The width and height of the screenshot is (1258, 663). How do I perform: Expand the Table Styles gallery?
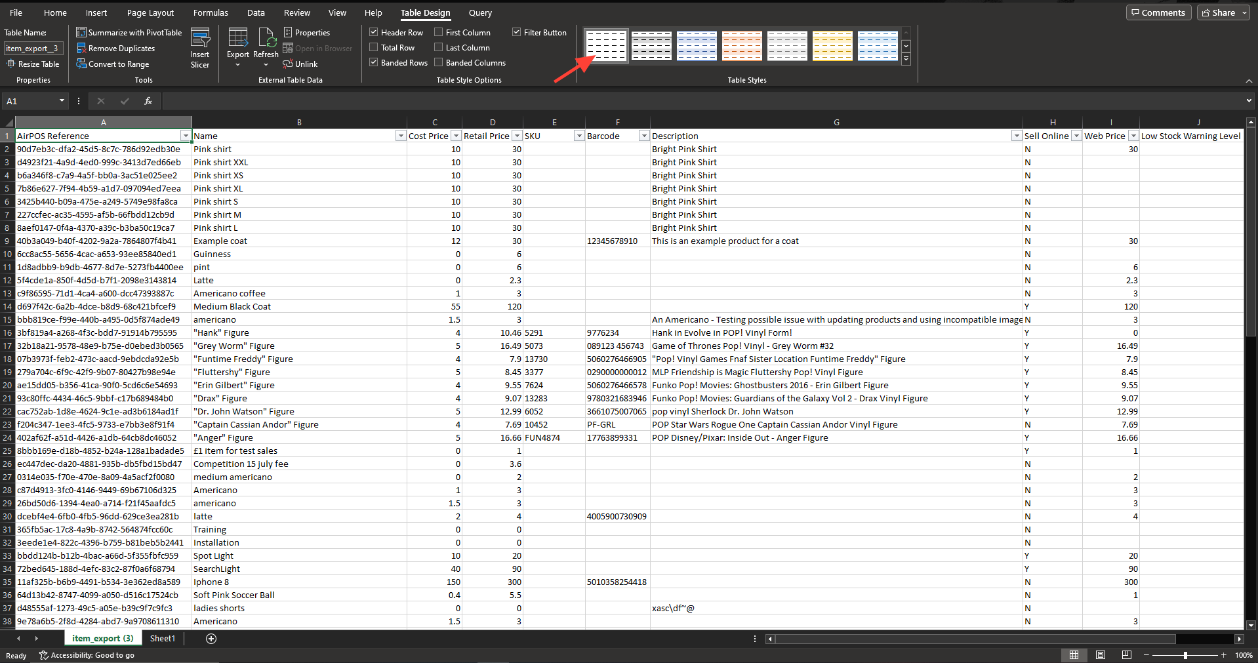coord(906,59)
